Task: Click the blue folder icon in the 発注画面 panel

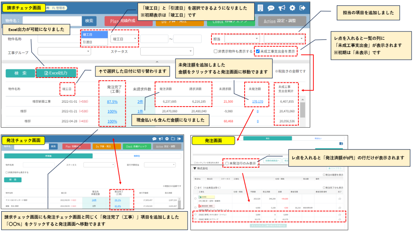Action: tap(341, 144)
